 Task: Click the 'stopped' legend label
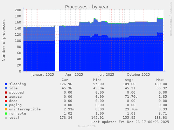click(16, 93)
